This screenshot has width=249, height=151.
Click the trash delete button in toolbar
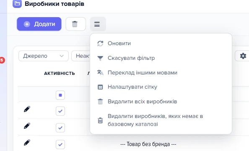click(x=76, y=24)
